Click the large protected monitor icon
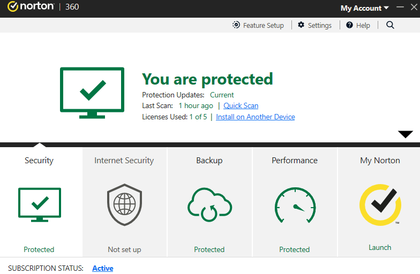The width and height of the screenshot is (420, 274). point(92,93)
